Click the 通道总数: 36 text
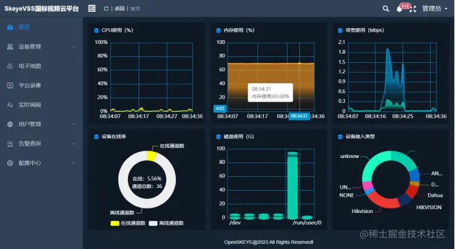Viewport: 455px width, 249px height. point(147,186)
